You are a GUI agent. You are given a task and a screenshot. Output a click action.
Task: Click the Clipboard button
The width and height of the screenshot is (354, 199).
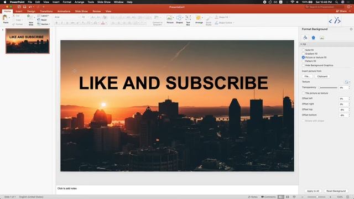[322, 76]
